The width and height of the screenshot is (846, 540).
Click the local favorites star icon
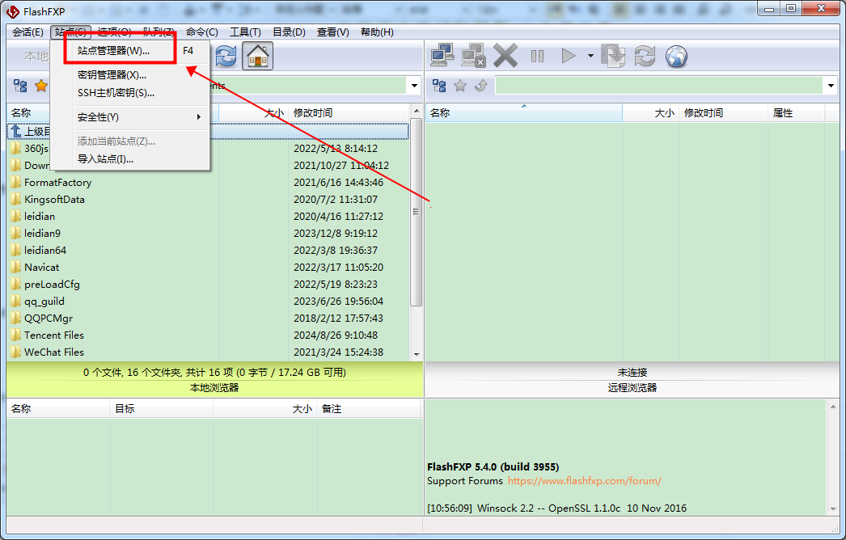pyautogui.click(x=41, y=86)
